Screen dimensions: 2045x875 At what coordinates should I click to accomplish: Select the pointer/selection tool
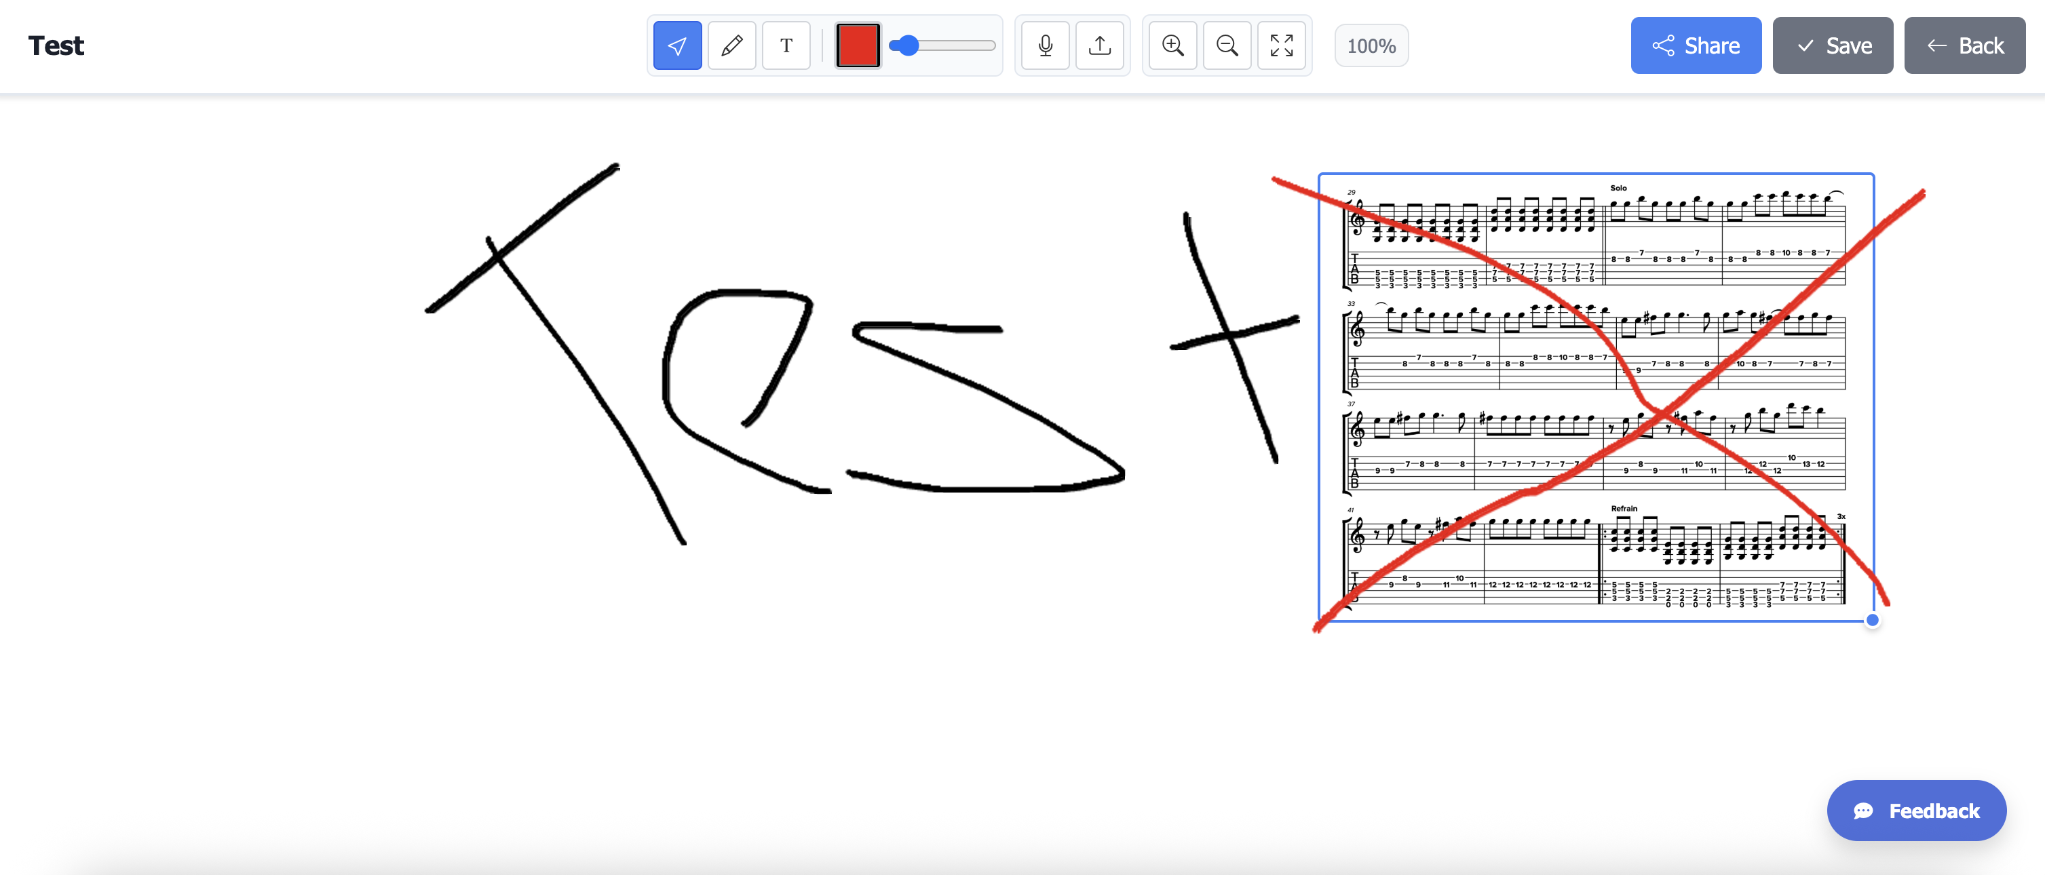677,46
